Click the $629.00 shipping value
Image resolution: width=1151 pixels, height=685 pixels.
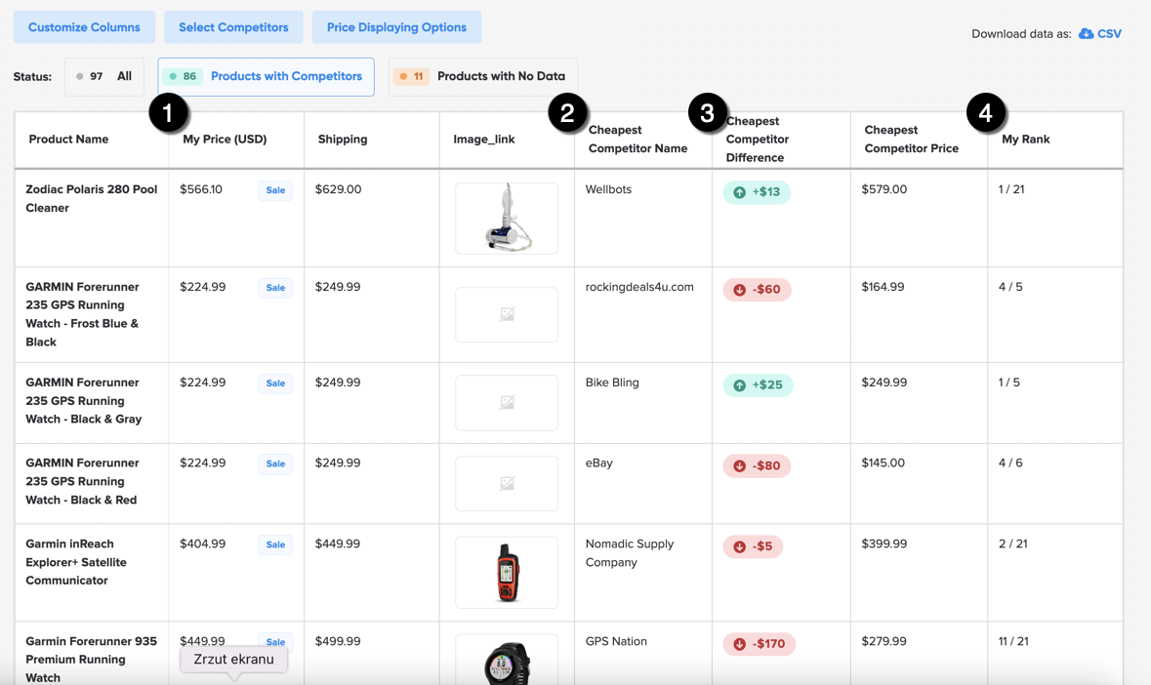339,189
